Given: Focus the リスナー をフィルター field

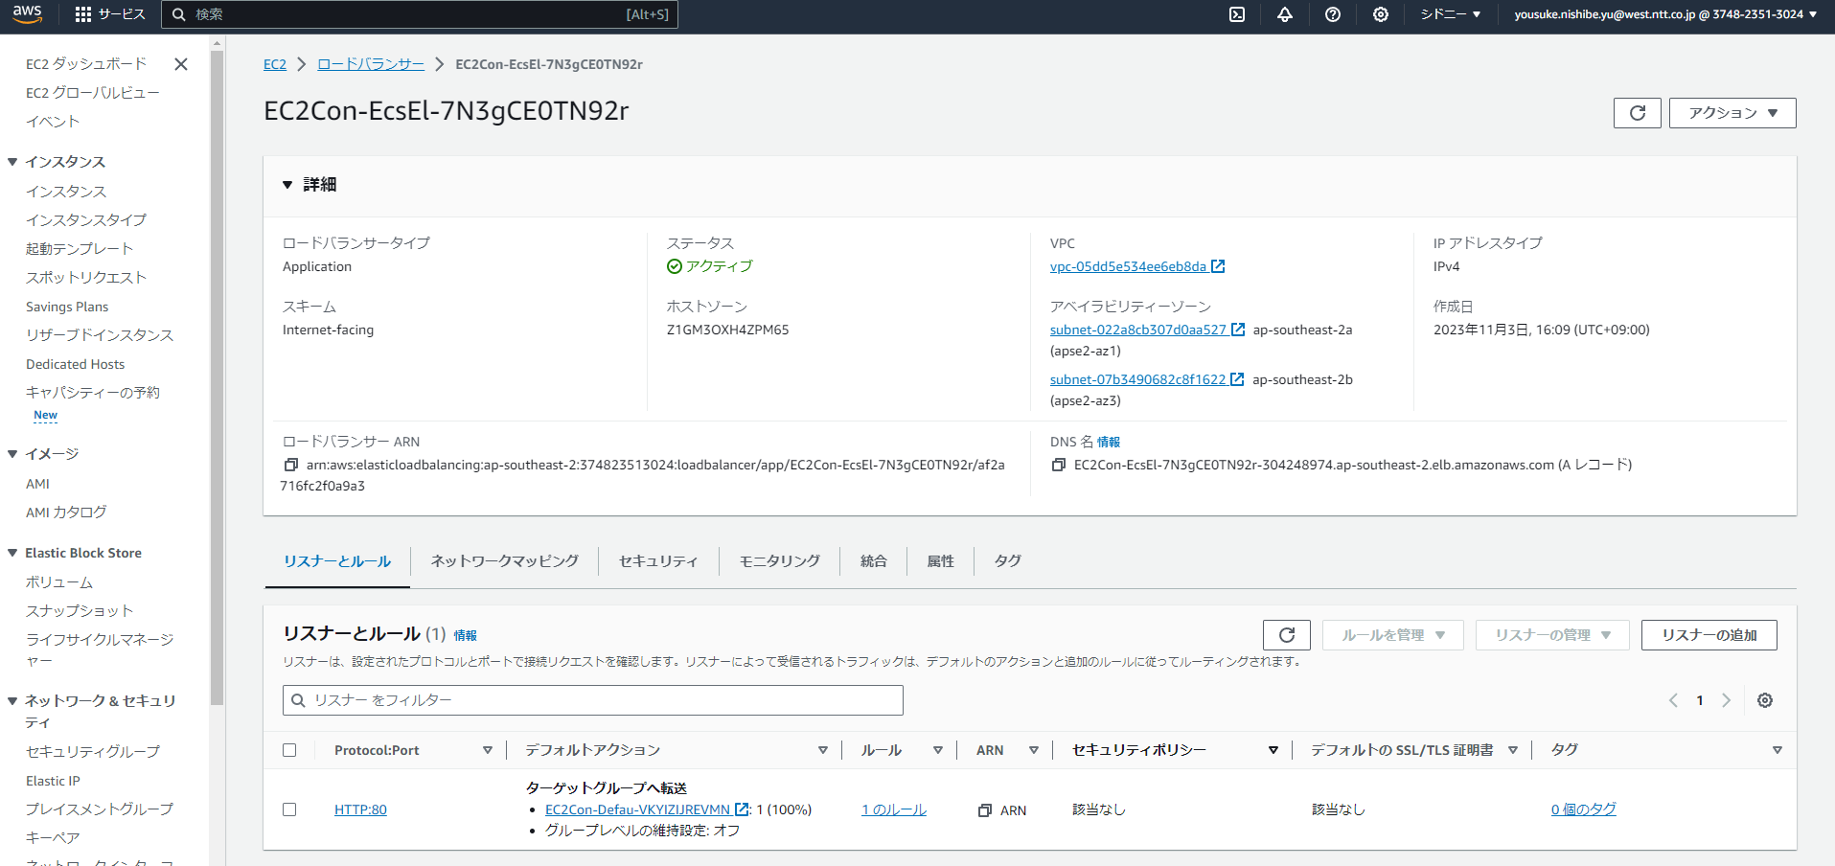Looking at the screenshot, I should (x=593, y=700).
